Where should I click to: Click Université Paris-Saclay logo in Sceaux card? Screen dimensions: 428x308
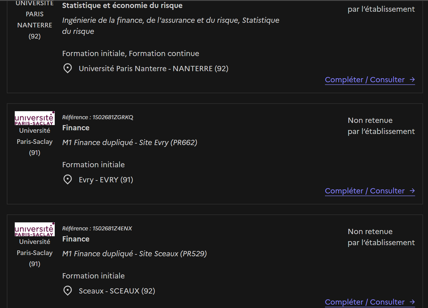(x=35, y=229)
